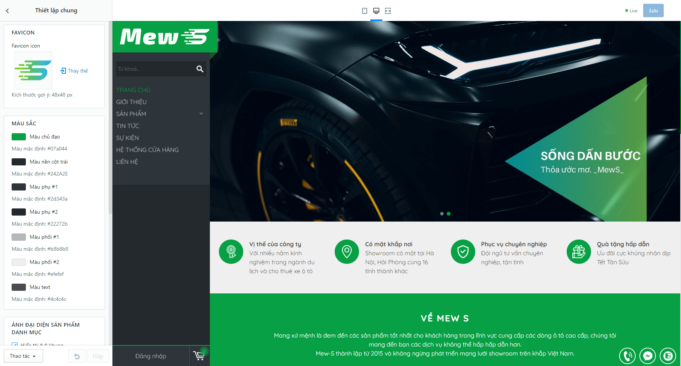This screenshot has width=681, height=366.
Task: Open the Zalo chat icon
Action: [x=668, y=356]
